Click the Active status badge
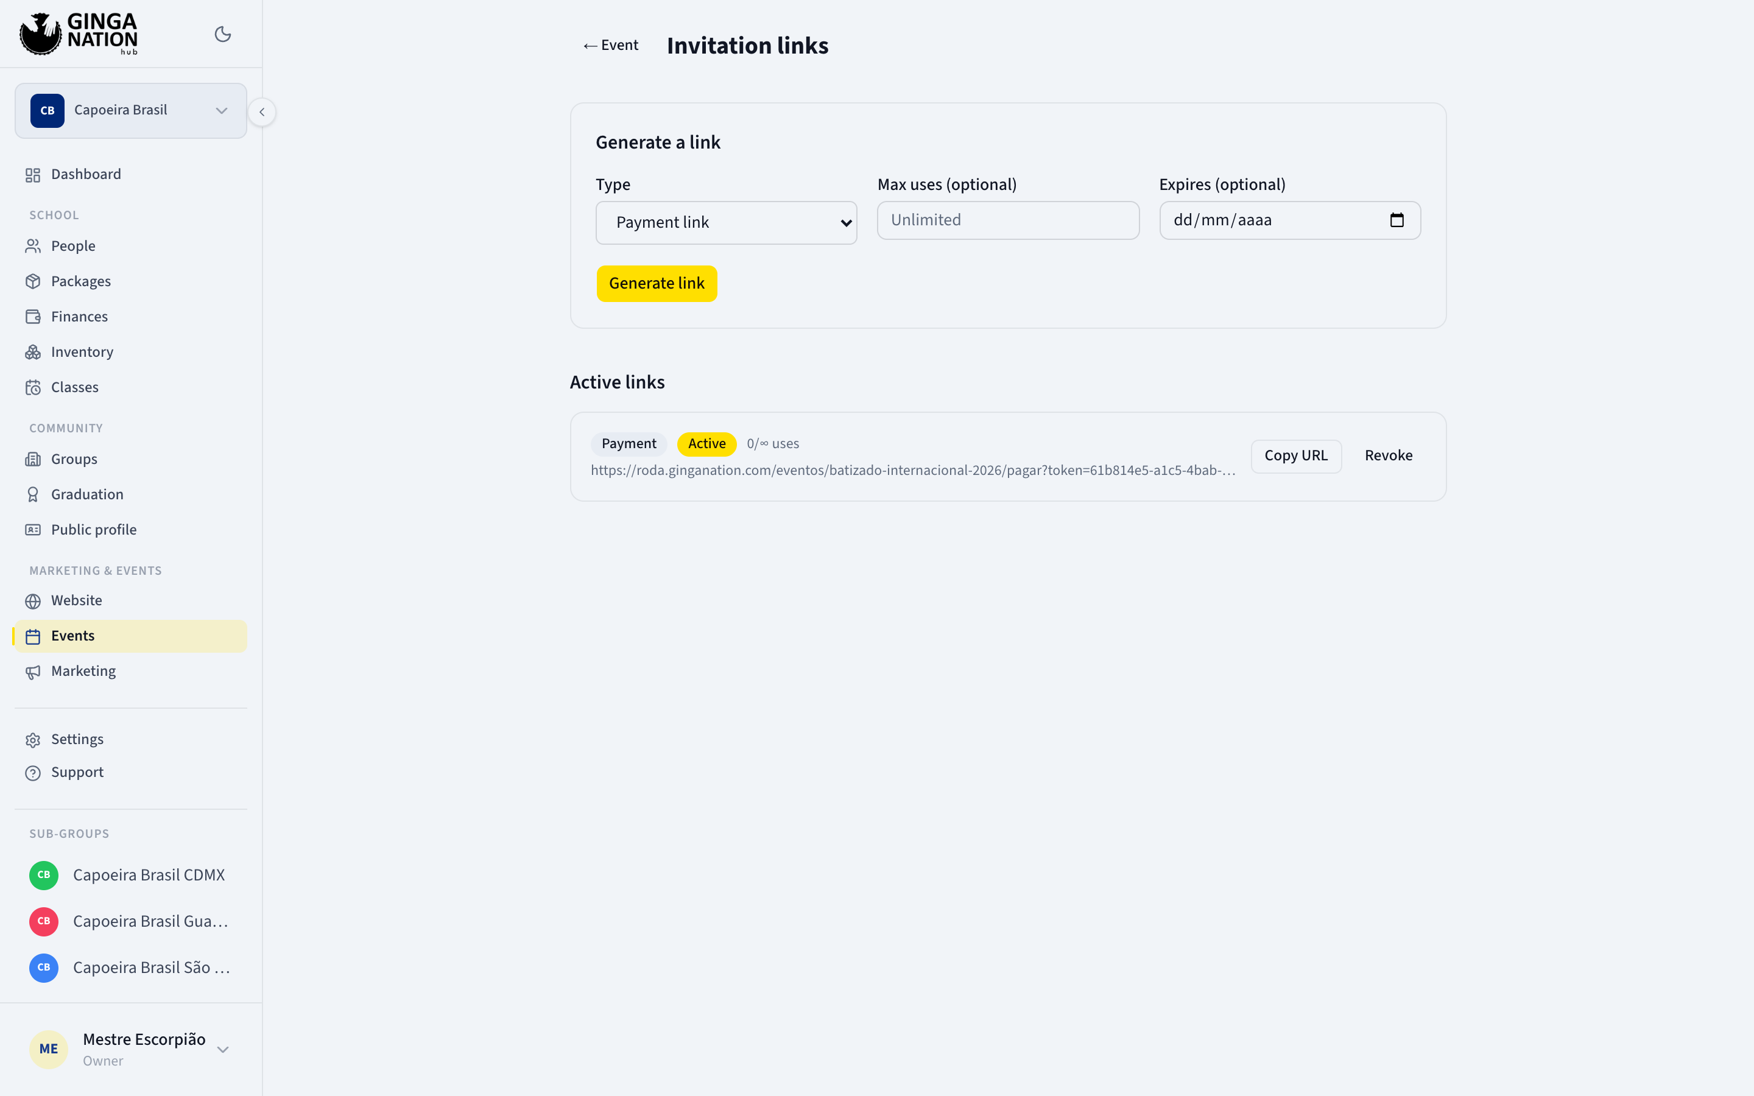This screenshot has height=1096, width=1754. tap(706, 444)
